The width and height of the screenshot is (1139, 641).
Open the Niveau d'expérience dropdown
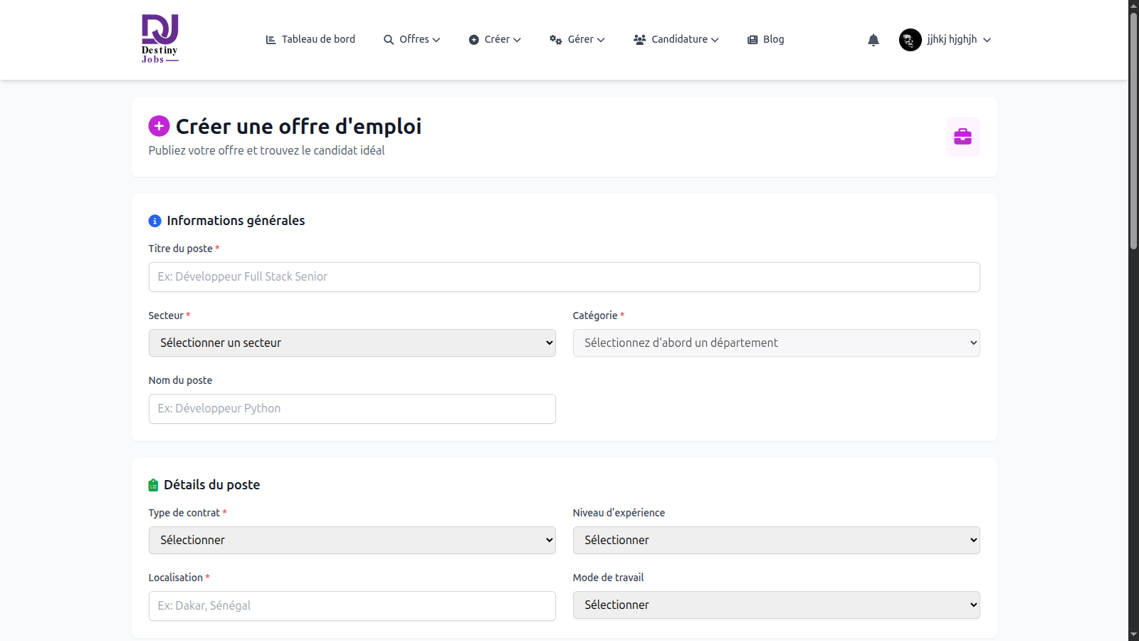[x=776, y=540]
